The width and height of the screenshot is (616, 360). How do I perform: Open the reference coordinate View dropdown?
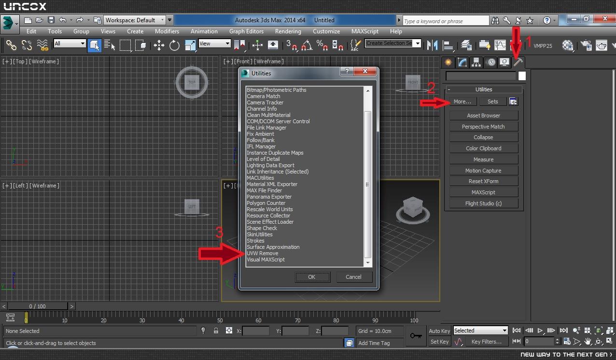pyautogui.click(x=214, y=43)
